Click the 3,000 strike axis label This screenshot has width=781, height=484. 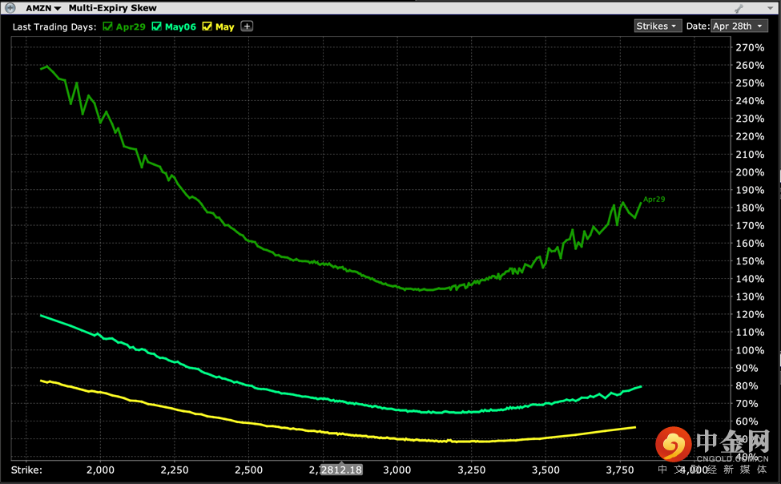pos(397,470)
